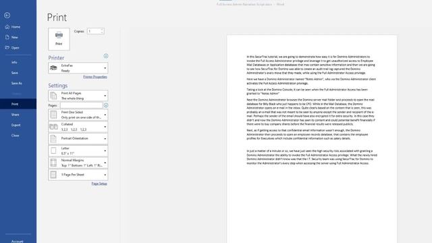Open Portrait Orientation dropdown

click(78, 138)
